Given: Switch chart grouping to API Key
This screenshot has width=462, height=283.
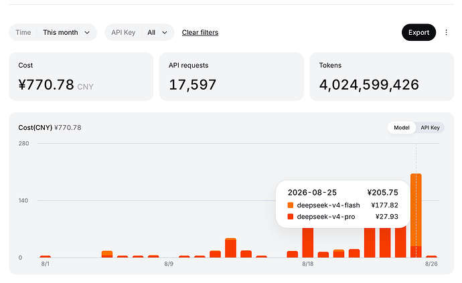Looking at the screenshot, I should 430,128.
